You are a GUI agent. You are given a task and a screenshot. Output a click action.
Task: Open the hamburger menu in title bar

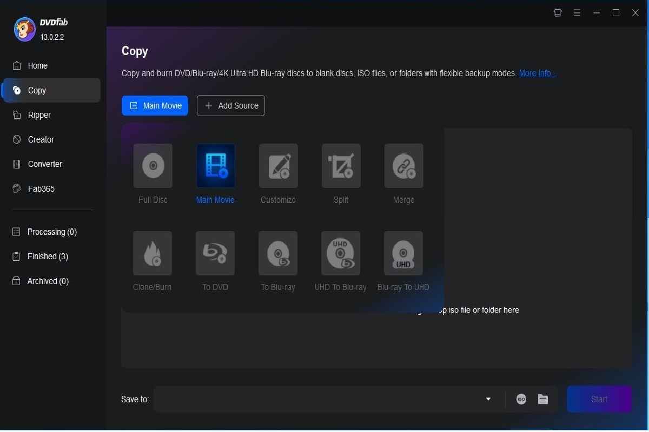click(x=577, y=13)
